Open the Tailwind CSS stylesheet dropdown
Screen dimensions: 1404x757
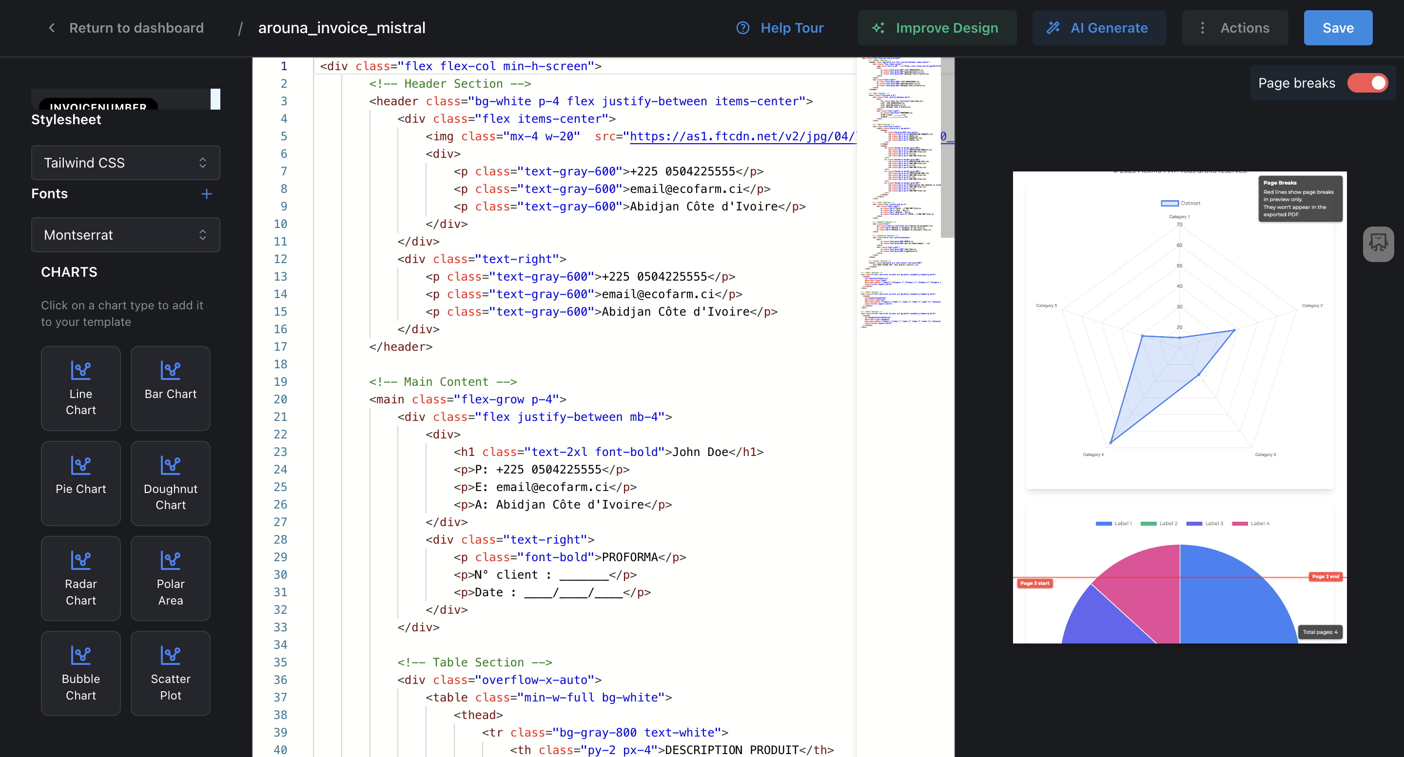[125, 162]
